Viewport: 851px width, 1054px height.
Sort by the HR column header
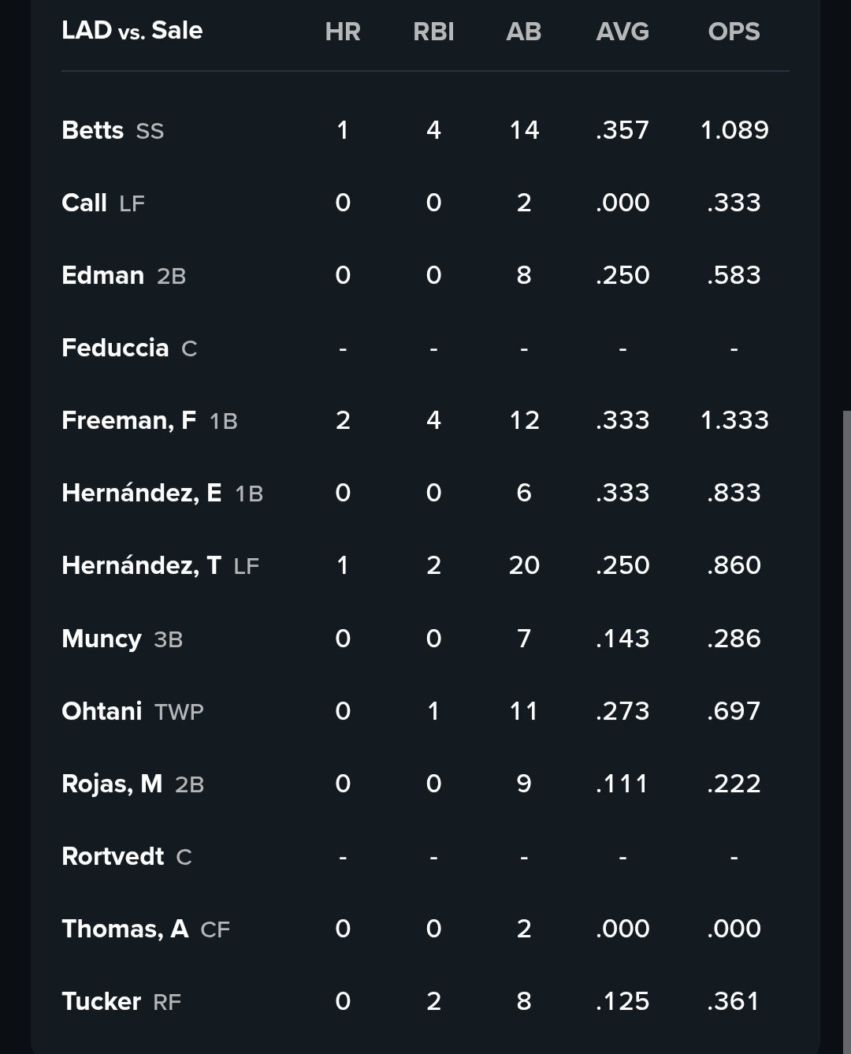[x=343, y=32]
